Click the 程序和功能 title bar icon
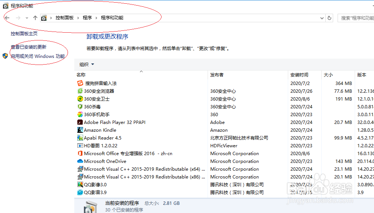This screenshot has width=374, height=213. pyautogui.click(x=6, y=6)
